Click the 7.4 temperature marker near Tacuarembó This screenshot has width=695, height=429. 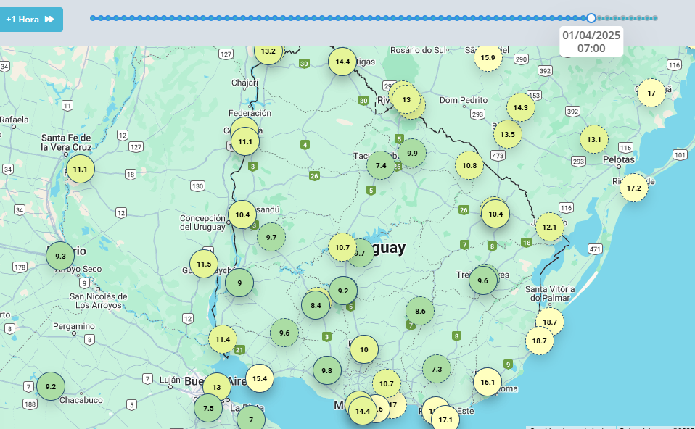pyautogui.click(x=381, y=165)
